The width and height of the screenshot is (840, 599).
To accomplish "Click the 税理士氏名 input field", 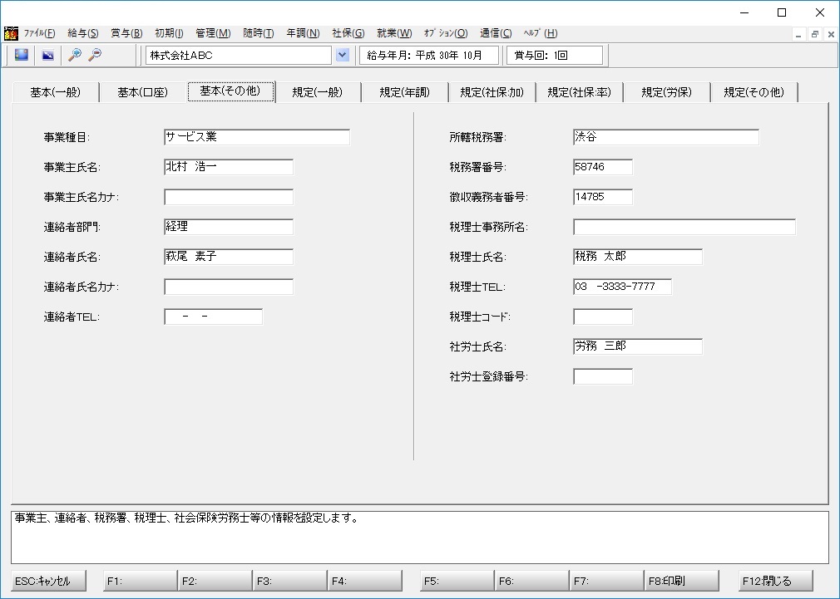I will (x=638, y=257).
